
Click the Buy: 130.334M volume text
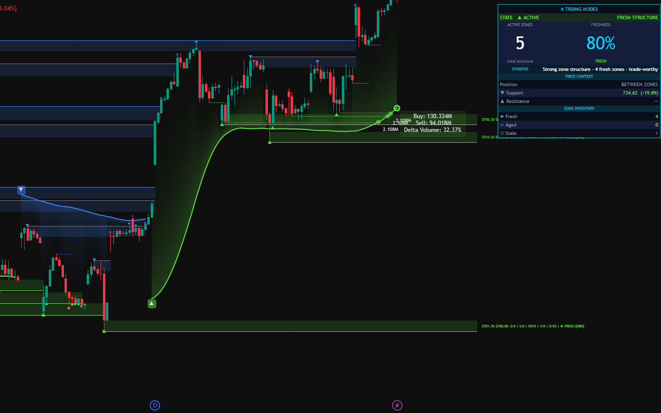coord(432,116)
